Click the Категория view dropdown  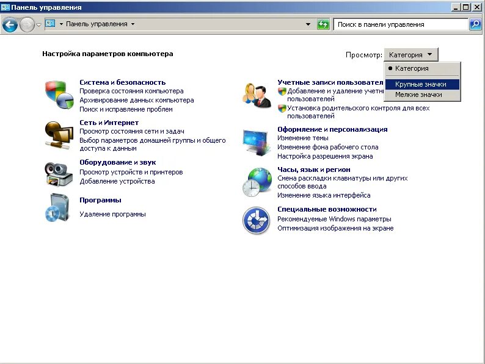411,55
